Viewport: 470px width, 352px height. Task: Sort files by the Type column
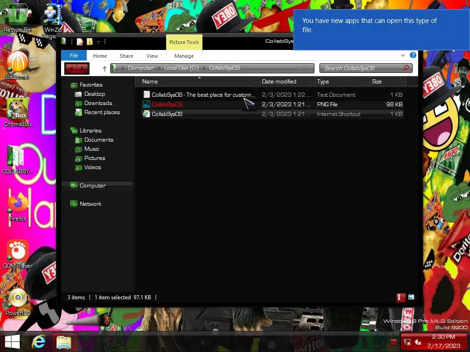(x=339, y=82)
